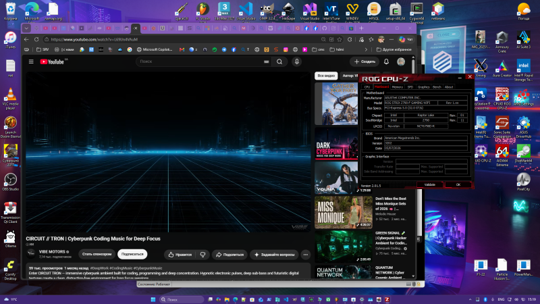
Task: Click the 'Поделиться' share button
Action: click(230, 255)
